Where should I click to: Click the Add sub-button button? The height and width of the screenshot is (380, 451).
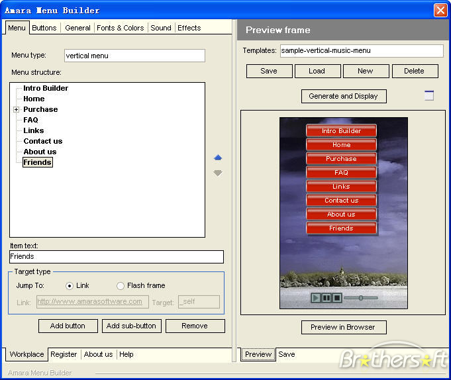click(131, 326)
